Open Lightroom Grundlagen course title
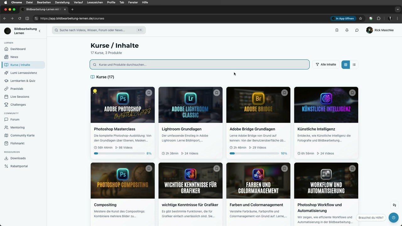This screenshot has width=402, height=226. 182,129
